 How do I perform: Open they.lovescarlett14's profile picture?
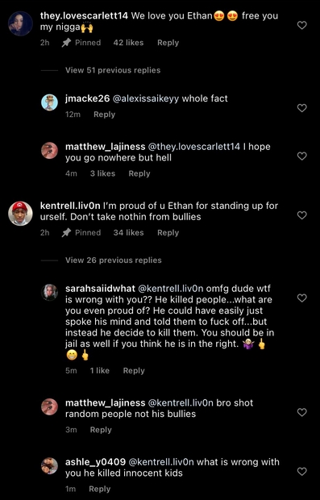pos(20,23)
